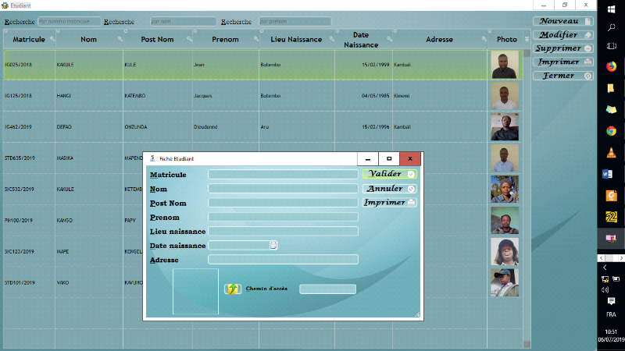Click into the Matricule field in the dialog
This screenshot has width=625, height=351.
[x=283, y=175]
